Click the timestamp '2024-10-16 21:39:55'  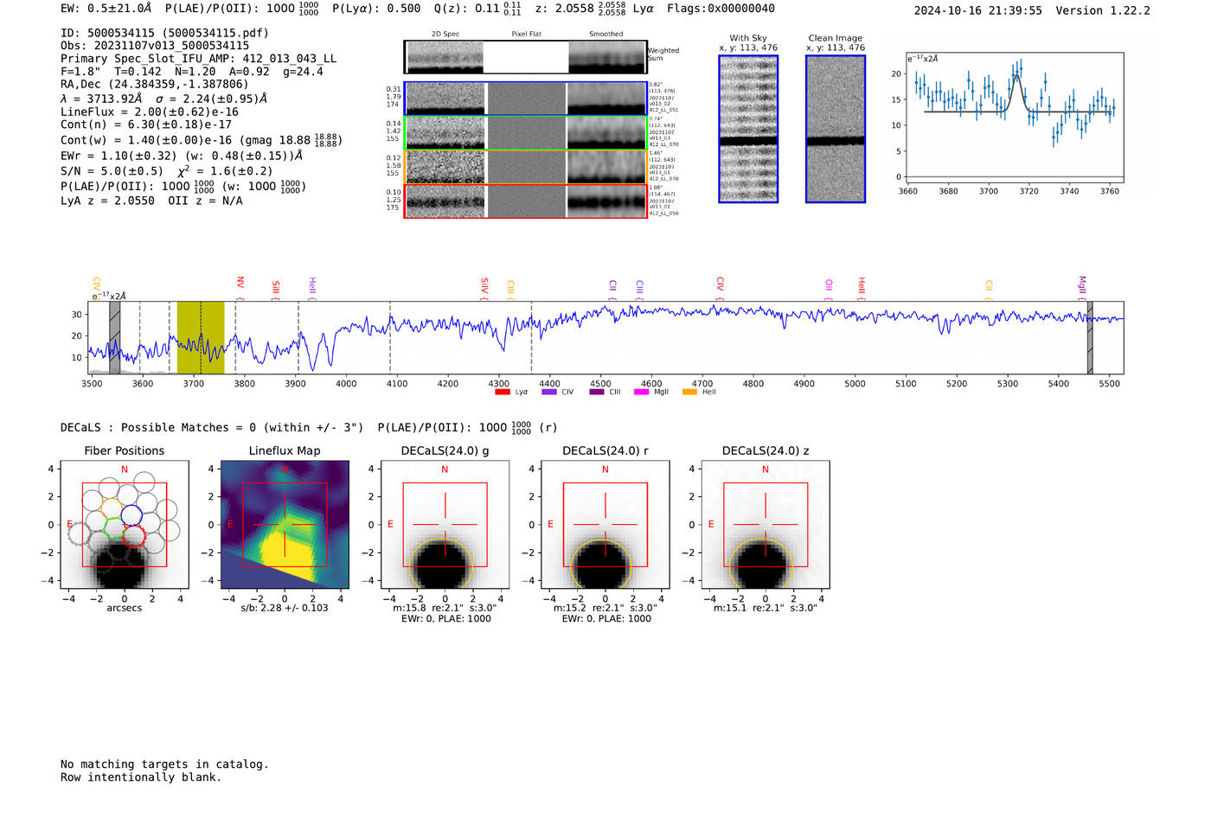(978, 10)
